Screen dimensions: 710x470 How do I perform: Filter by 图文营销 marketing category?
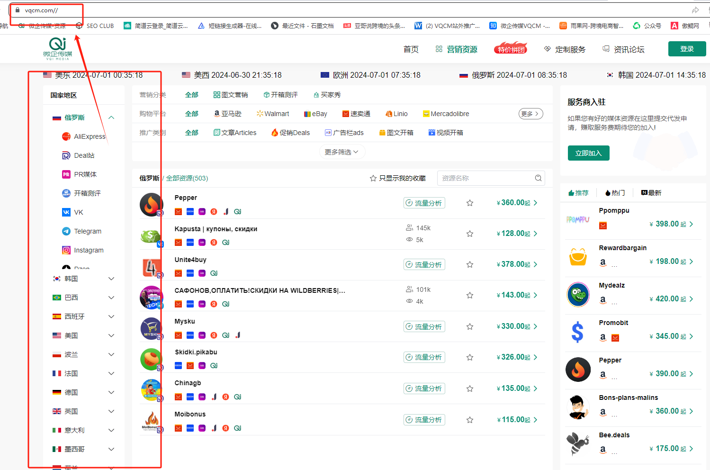pyautogui.click(x=231, y=95)
